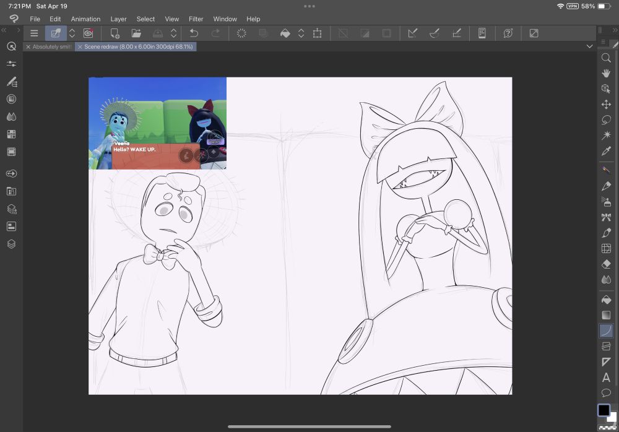Select the Hand move tool
619x432 pixels.
pos(606,73)
